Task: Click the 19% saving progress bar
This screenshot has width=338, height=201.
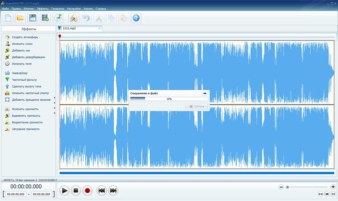Action: point(169,99)
